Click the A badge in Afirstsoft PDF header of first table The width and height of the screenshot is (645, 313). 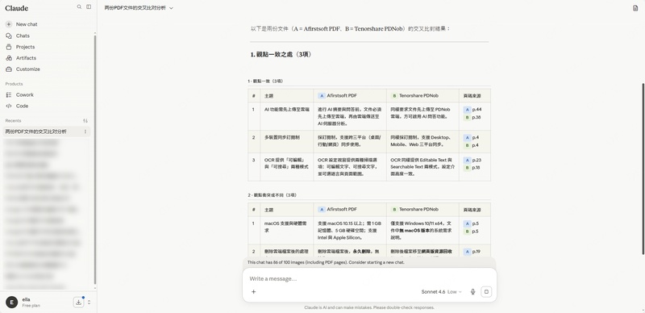coord(321,95)
